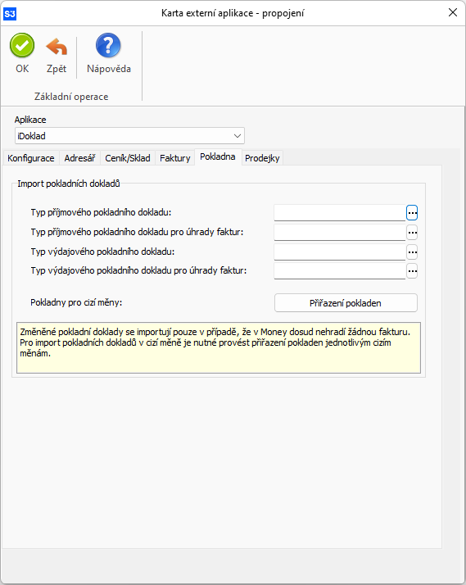466x585 pixels.
Task: Open Nápověda help question mark icon
Action: click(x=108, y=46)
